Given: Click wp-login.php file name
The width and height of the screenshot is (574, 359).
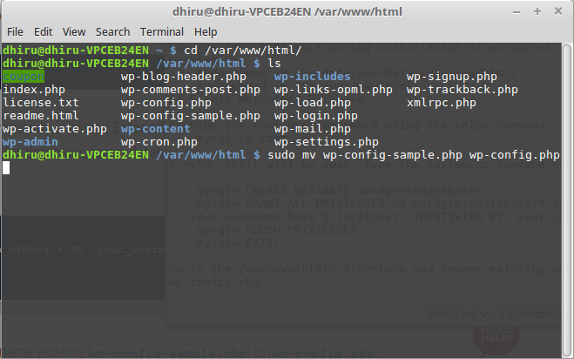Looking at the screenshot, I should pyautogui.click(x=316, y=116).
